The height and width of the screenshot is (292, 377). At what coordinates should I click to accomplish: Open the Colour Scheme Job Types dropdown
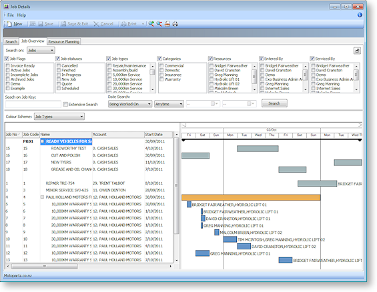(x=81, y=117)
